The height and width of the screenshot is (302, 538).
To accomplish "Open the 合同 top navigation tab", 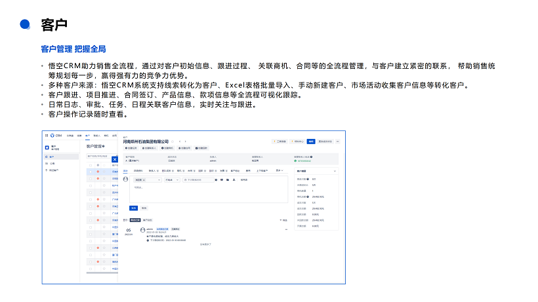I will coord(114,136).
